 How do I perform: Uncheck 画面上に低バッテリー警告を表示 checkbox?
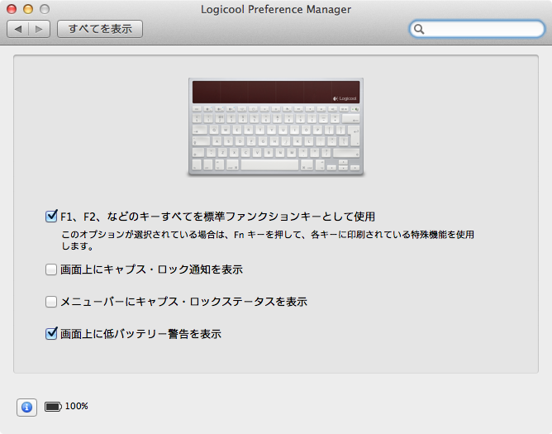click(51, 333)
